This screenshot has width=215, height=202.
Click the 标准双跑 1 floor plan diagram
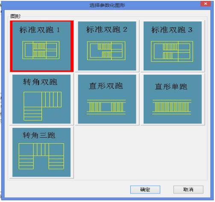point(41,50)
